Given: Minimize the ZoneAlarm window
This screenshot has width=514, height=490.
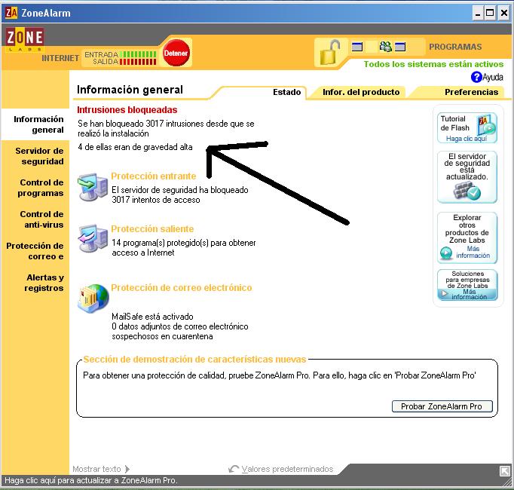Looking at the screenshot, I should [x=478, y=13].
